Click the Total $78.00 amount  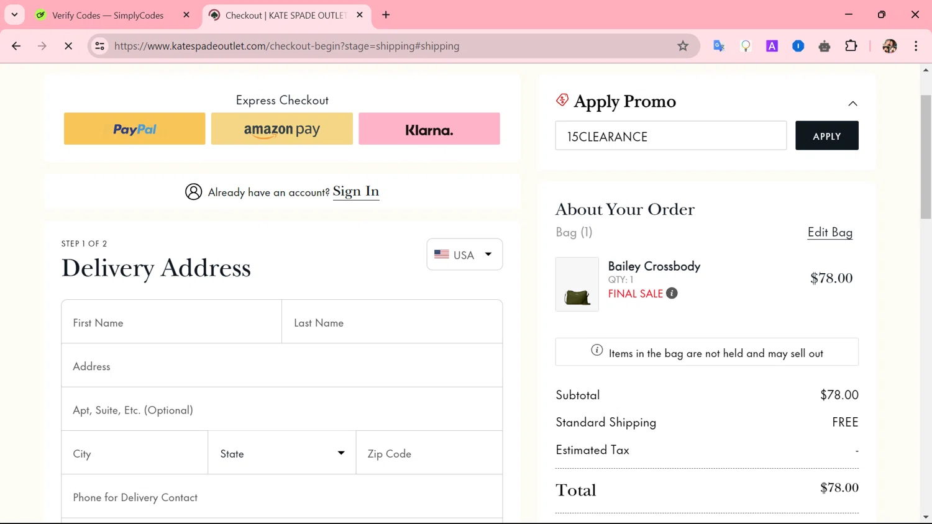839,487
